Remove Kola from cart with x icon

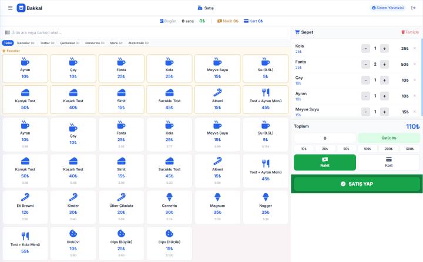(x=415, y=48)
